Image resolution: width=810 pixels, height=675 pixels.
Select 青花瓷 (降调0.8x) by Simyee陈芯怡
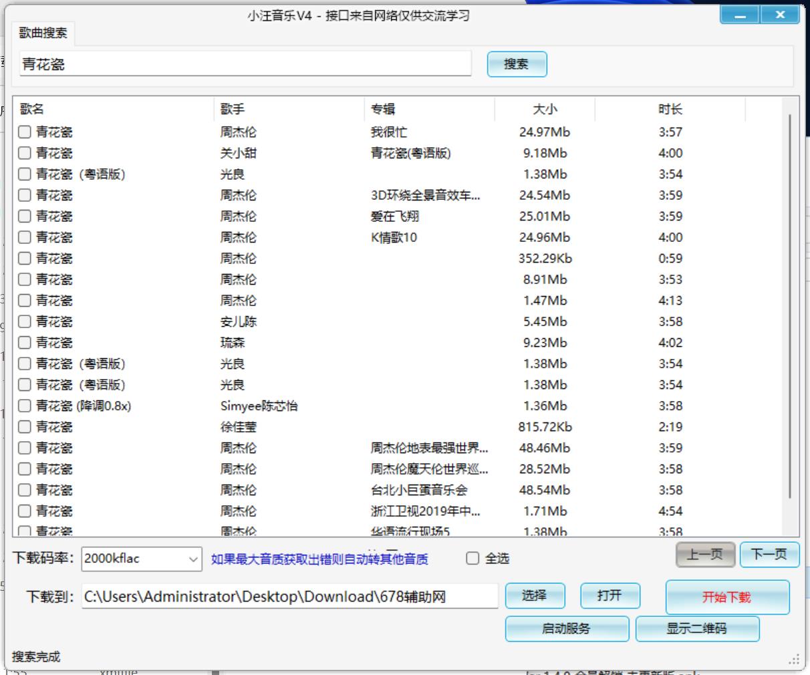(x=25, y=406)
